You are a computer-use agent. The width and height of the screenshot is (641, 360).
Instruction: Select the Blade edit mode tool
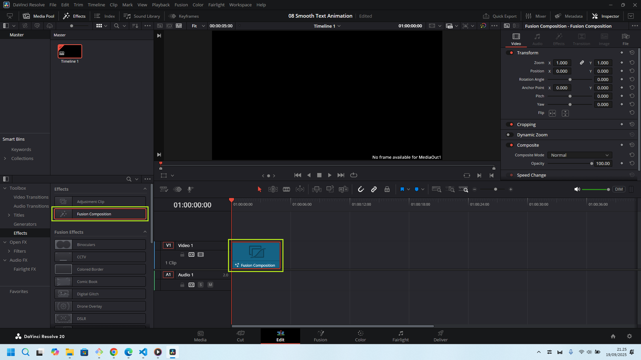pos(286,189)
